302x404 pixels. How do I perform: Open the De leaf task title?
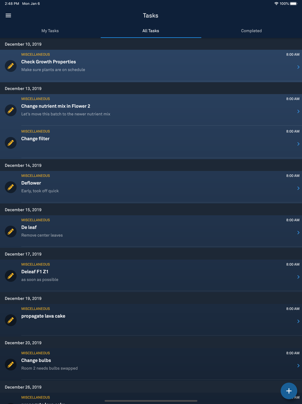29,227
